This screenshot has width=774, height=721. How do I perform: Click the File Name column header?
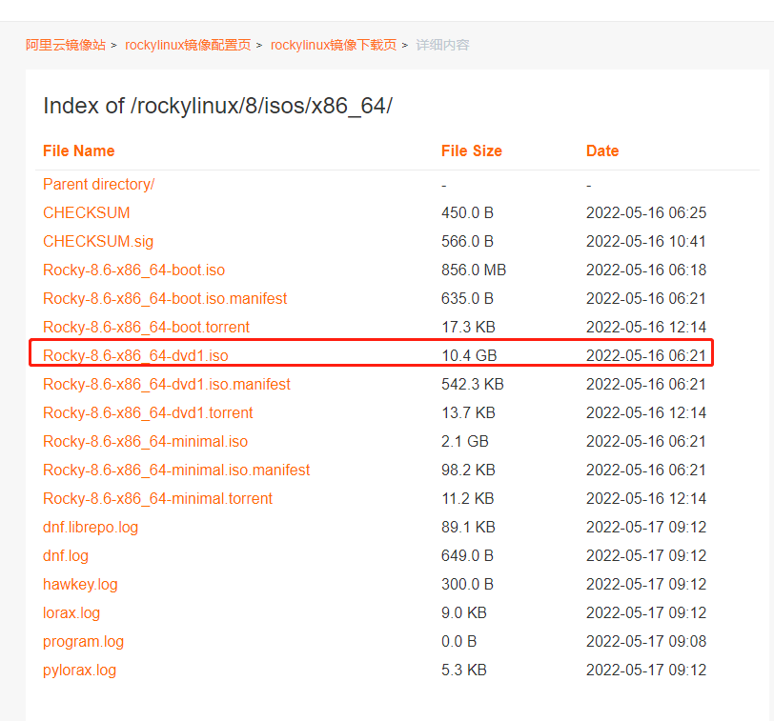[79, 150]
